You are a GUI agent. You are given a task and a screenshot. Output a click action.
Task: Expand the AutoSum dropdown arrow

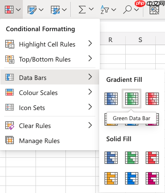point(91,9)
